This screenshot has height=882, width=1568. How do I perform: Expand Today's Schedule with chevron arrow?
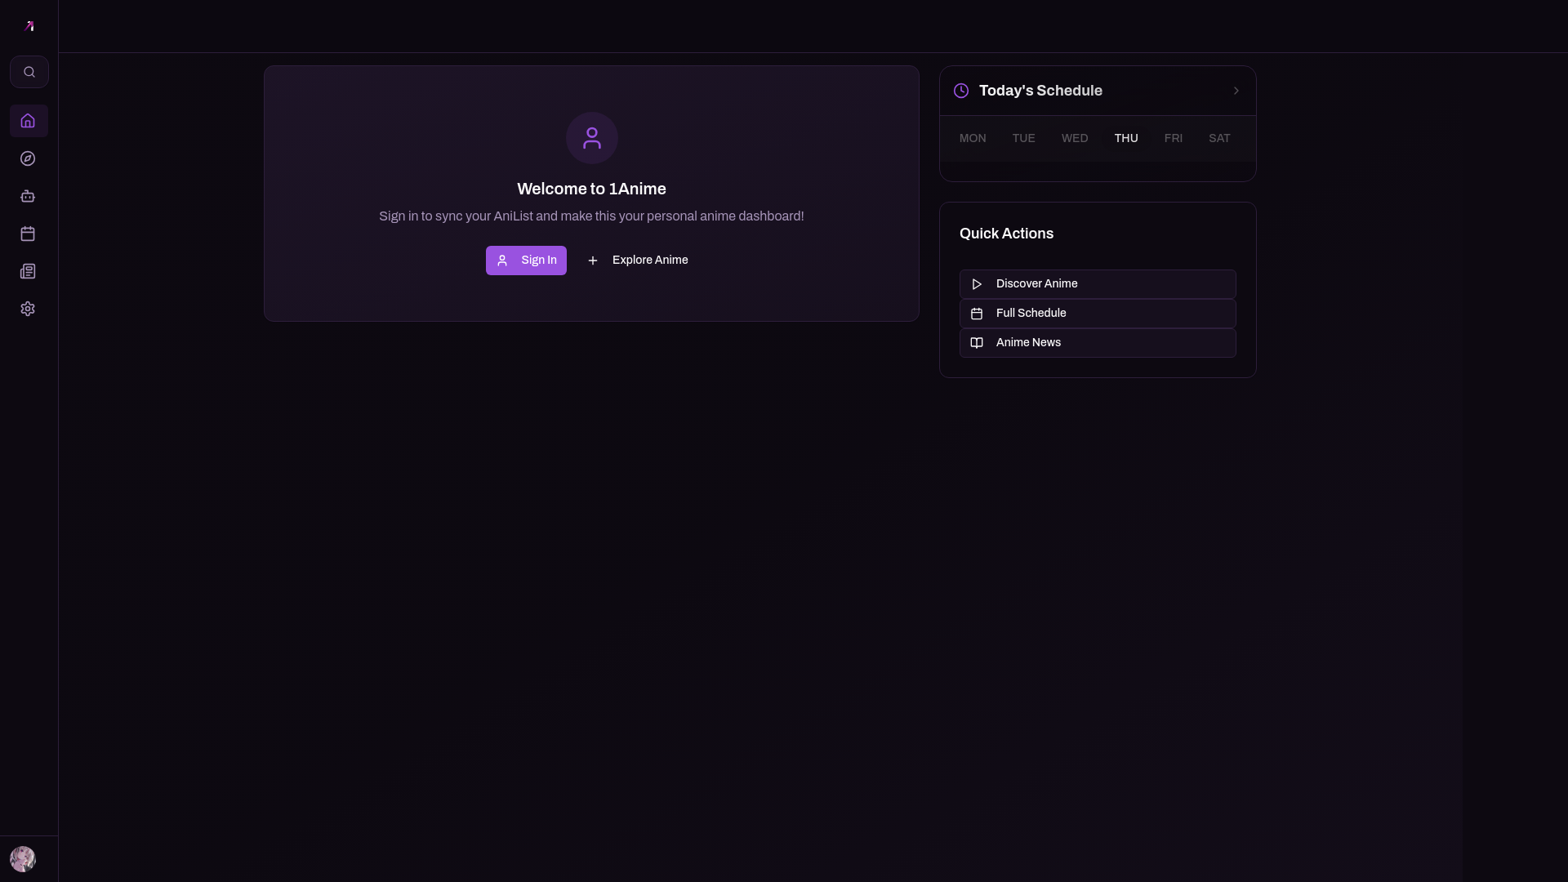(x=1236, y=91)
